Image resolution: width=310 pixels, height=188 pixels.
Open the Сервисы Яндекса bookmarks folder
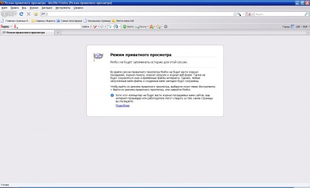tap(43, 21)
